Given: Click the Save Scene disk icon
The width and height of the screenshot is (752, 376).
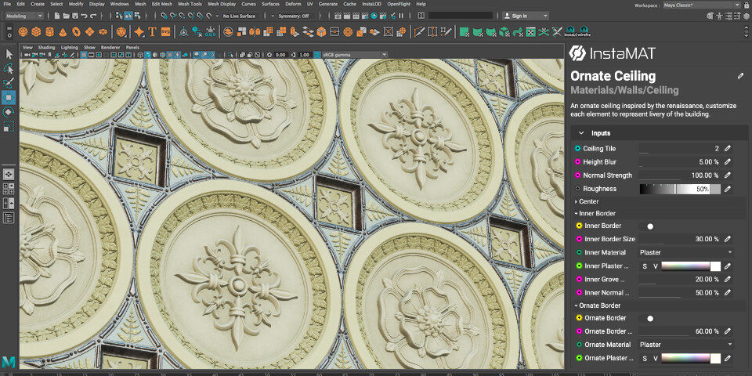Looking at the screenshot, I should 75,16.
